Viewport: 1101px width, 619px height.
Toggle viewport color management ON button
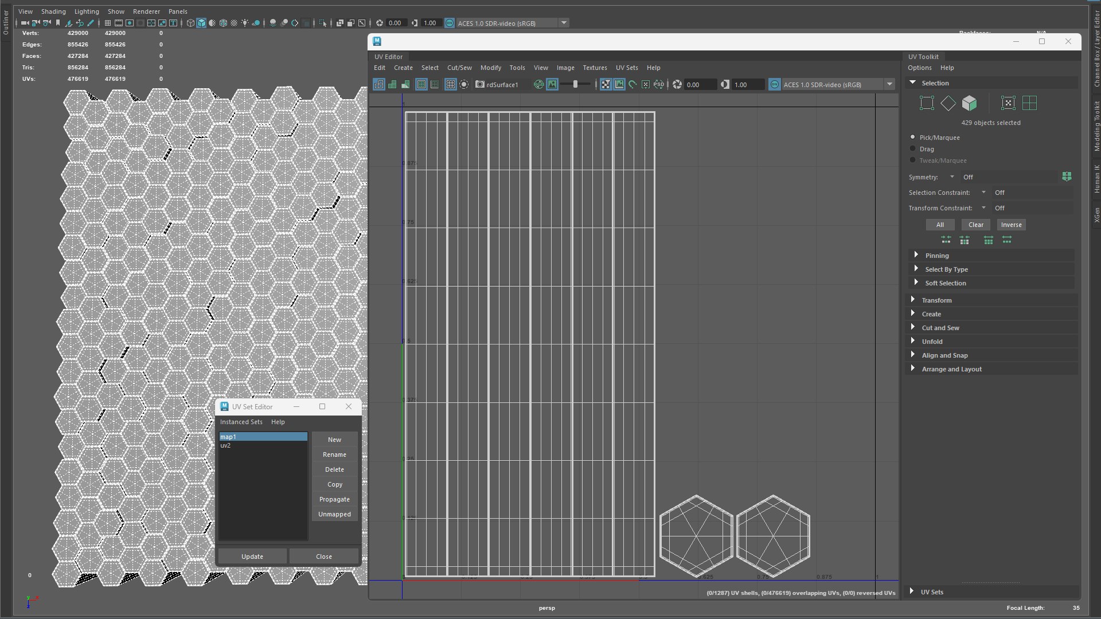pos(450,23)
